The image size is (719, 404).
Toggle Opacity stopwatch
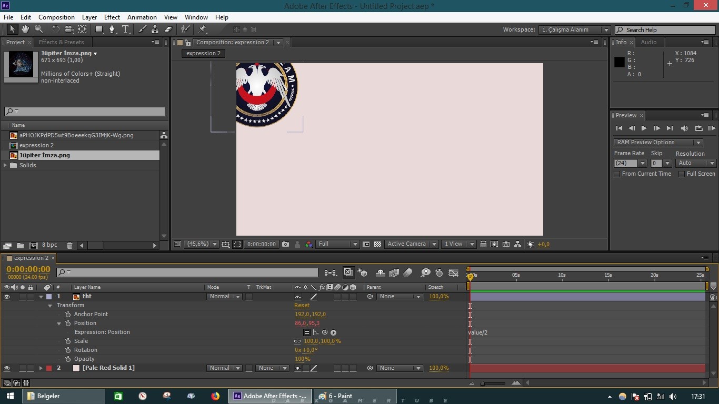coord(68,359)
